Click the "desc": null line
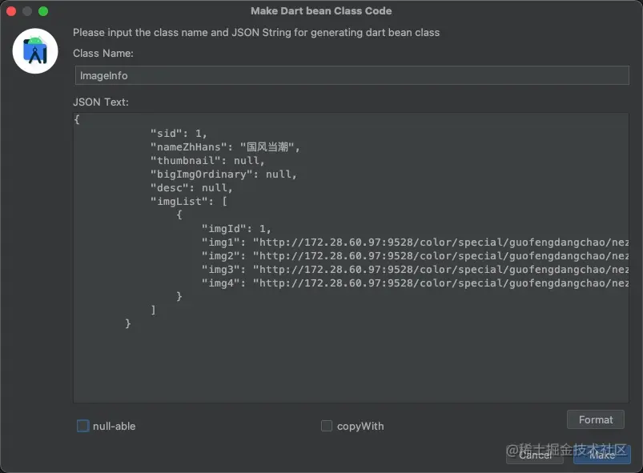 pyautogui.click(x=191, y=188)
